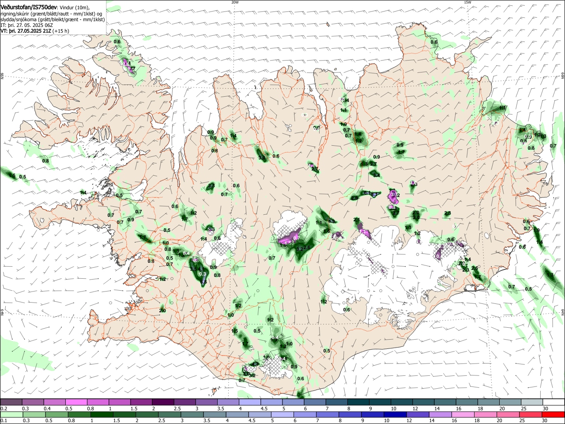Image resolution: width=565 pixels, height=424 pixels.
Task: Pick the top-row swatch starting at 10
Action: tap(402, 401)
